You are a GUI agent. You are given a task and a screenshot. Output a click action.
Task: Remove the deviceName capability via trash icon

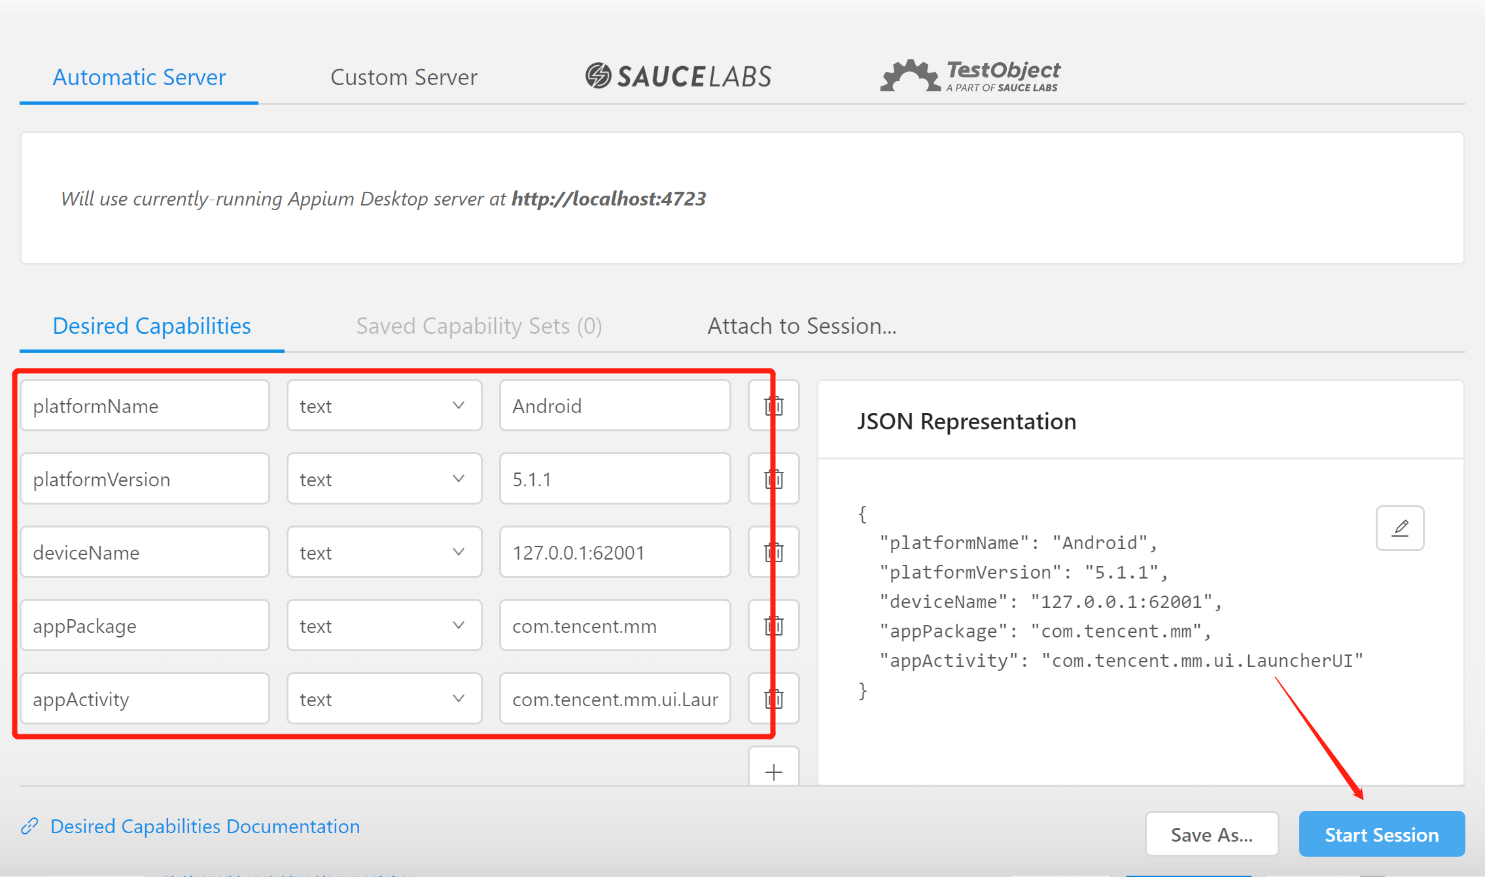(x=774, y=552)
